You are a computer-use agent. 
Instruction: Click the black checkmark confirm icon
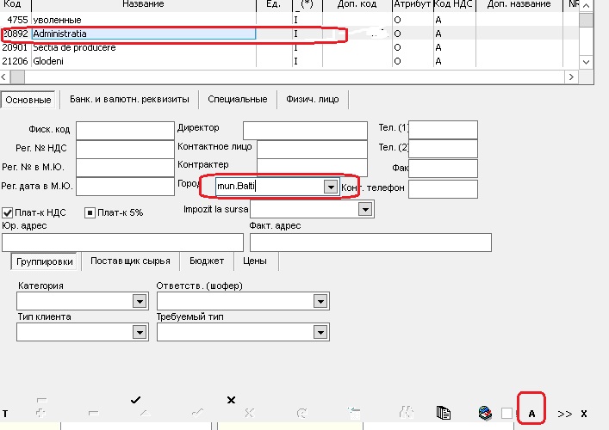pos(135,400)
